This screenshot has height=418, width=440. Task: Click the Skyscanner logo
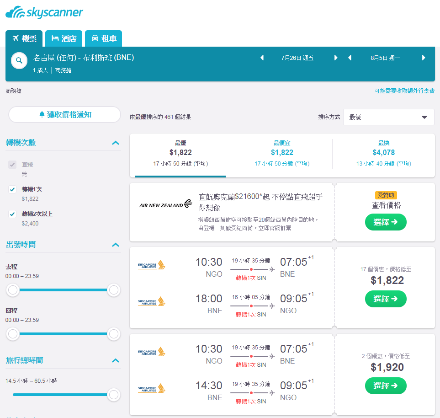click(x=44, y=12)
